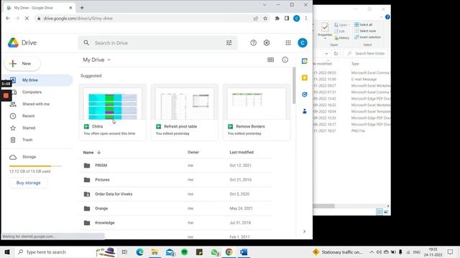
Task: Open the Google account avatar in Drive
Action: (x=303, y=43)
